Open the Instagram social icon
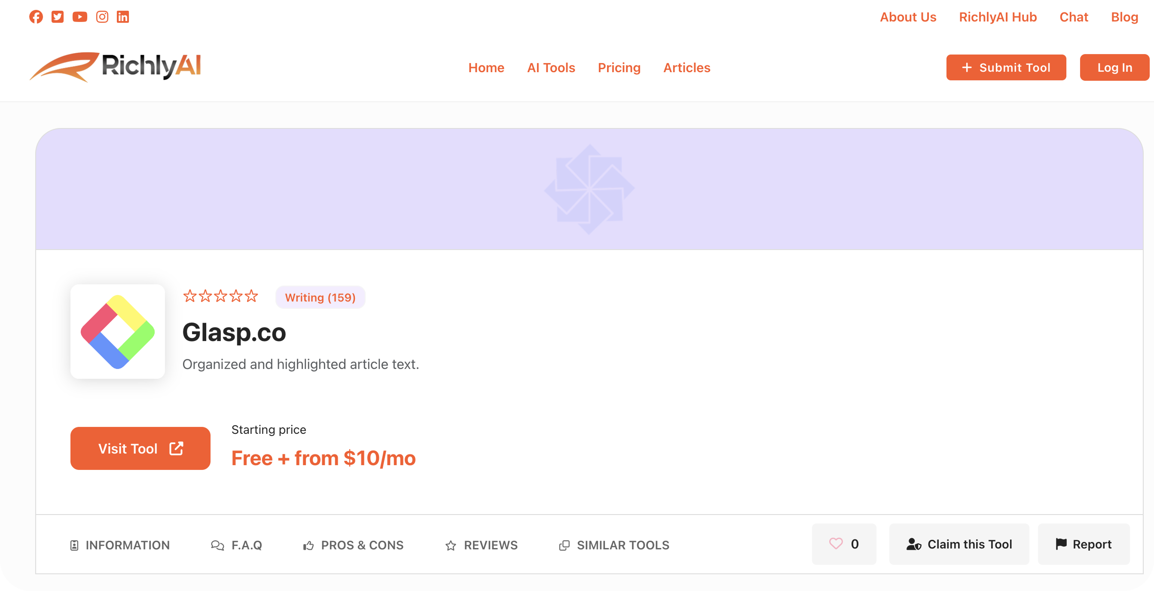 point(102,17)
